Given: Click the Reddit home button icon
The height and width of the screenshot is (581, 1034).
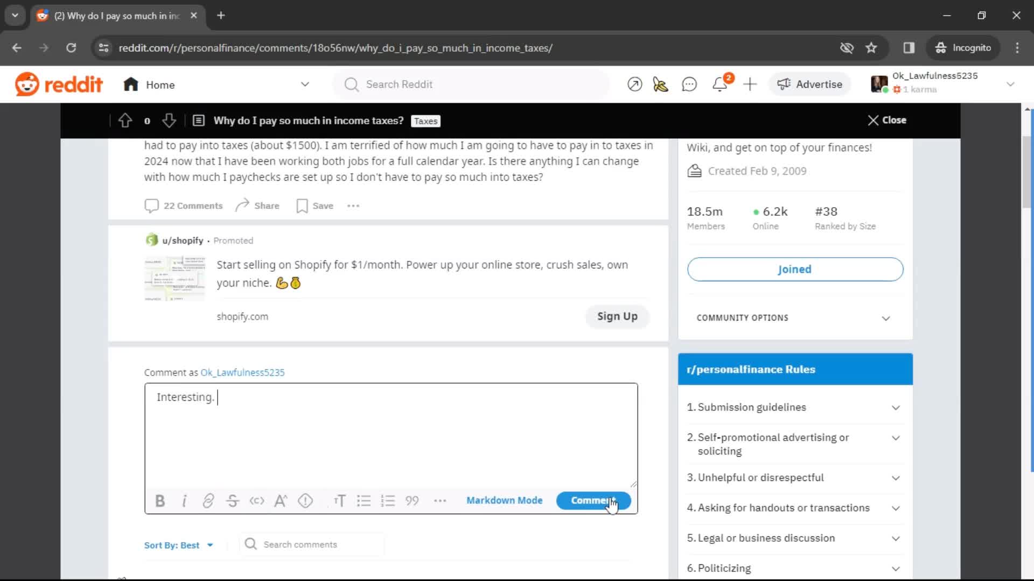Looking at the screenshot, I should [x=130, y=84].
